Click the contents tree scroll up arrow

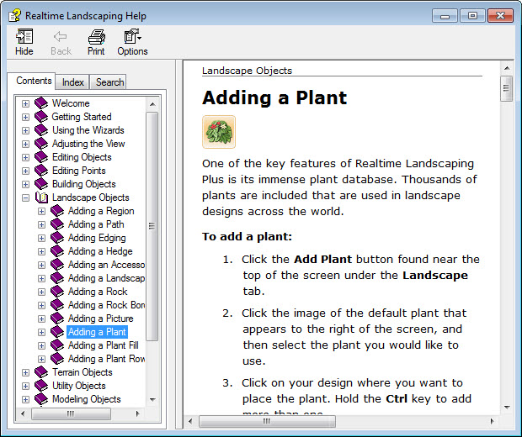pyautogui.click(x=152, y=104)
